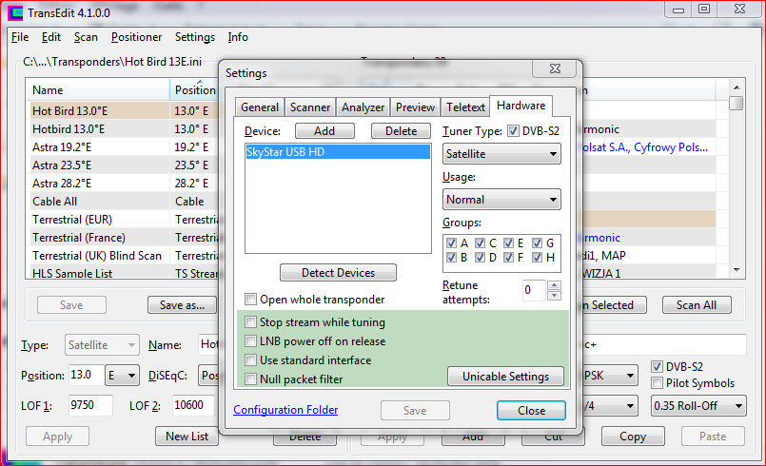This screenshot has width=766, height=466.
Task: Switch to the Scanner tab
Action: [310, 107]
